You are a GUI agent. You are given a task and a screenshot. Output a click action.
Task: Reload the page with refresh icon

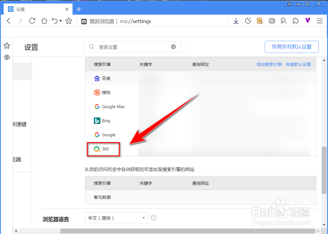(x=32, y=21)
